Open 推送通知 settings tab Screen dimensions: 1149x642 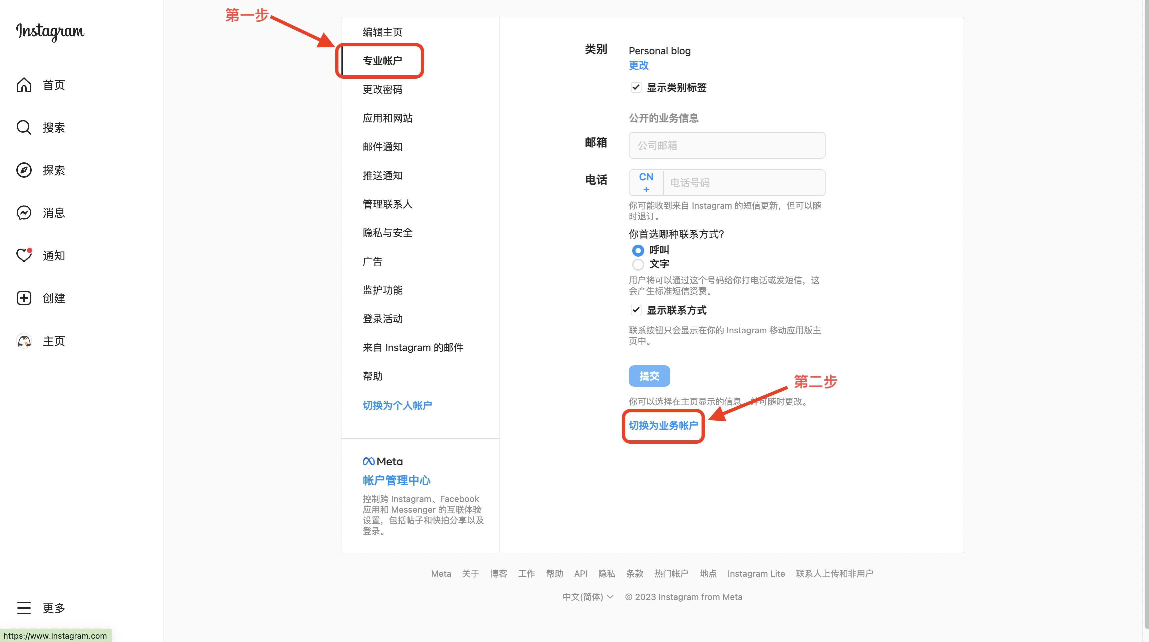(420, 175)
